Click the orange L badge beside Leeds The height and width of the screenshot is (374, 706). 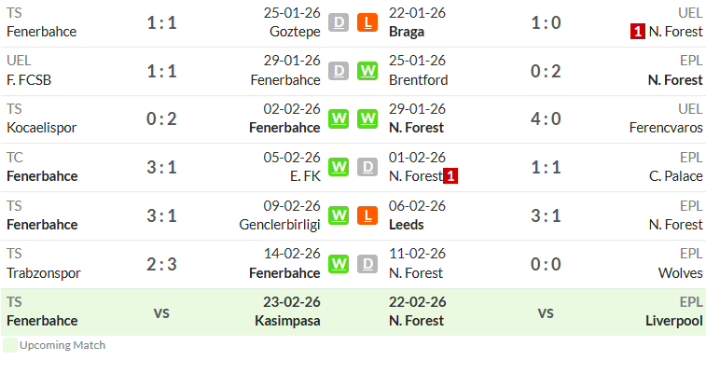coord(367,215)
